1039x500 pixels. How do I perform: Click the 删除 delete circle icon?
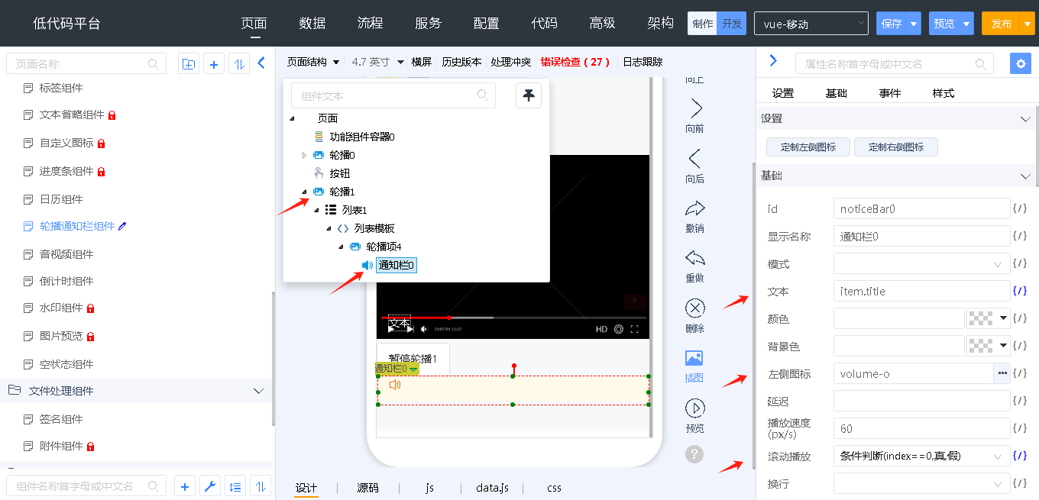point(695,308)
